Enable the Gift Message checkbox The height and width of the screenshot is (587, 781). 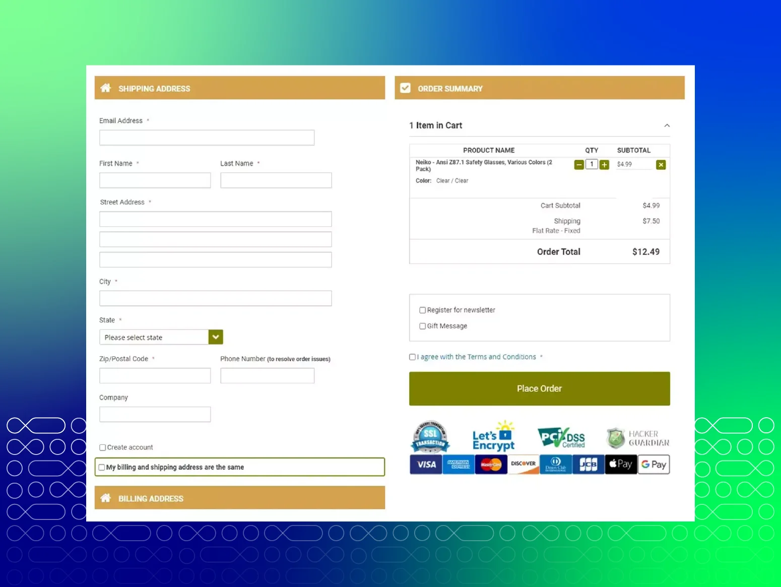coord(423,326)
